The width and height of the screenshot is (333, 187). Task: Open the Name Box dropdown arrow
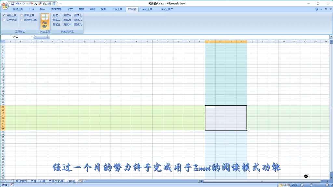(31, 37)
